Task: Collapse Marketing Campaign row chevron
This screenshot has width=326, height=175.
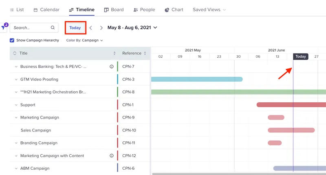Action: (x=16, y=118)
